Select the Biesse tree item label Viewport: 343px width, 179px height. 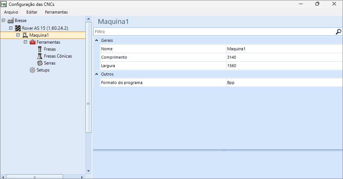pyautogui.click(x=21, y=21)
